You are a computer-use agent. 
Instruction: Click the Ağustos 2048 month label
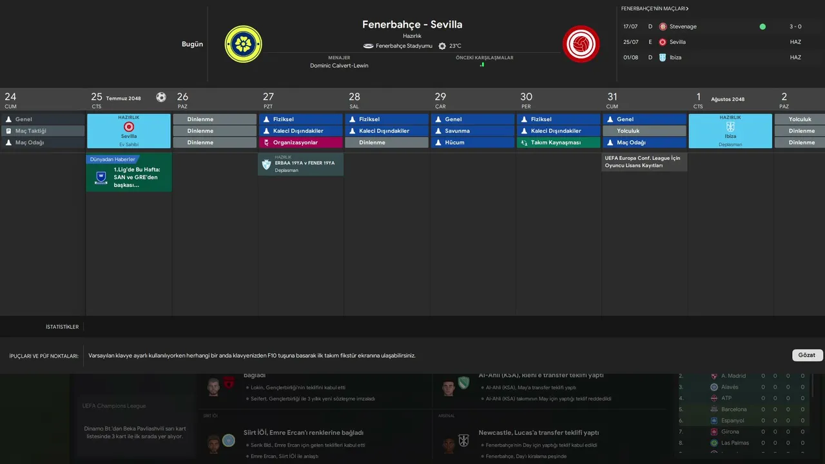tap(728, 99)
